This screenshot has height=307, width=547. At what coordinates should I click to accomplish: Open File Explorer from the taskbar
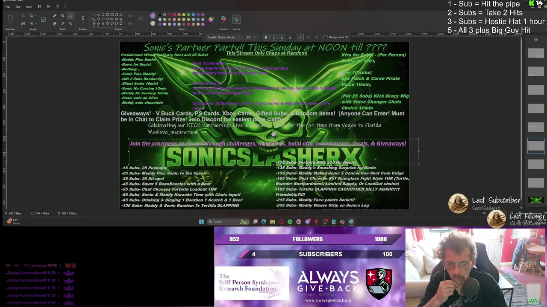point(272,222)
